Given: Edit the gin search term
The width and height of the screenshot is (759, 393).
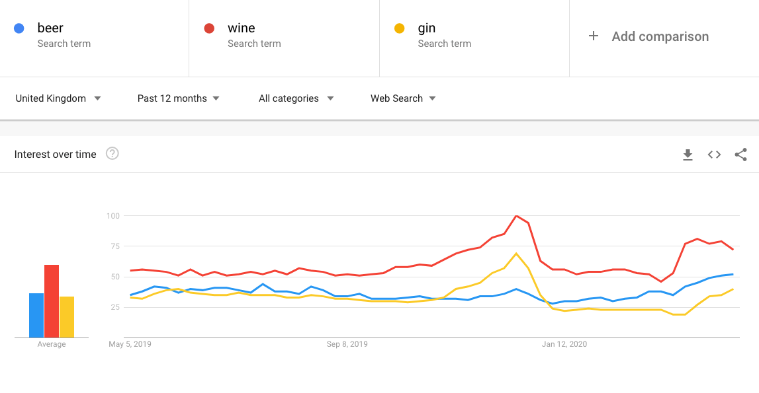Looking at the screenshot, I should (427, 28).
